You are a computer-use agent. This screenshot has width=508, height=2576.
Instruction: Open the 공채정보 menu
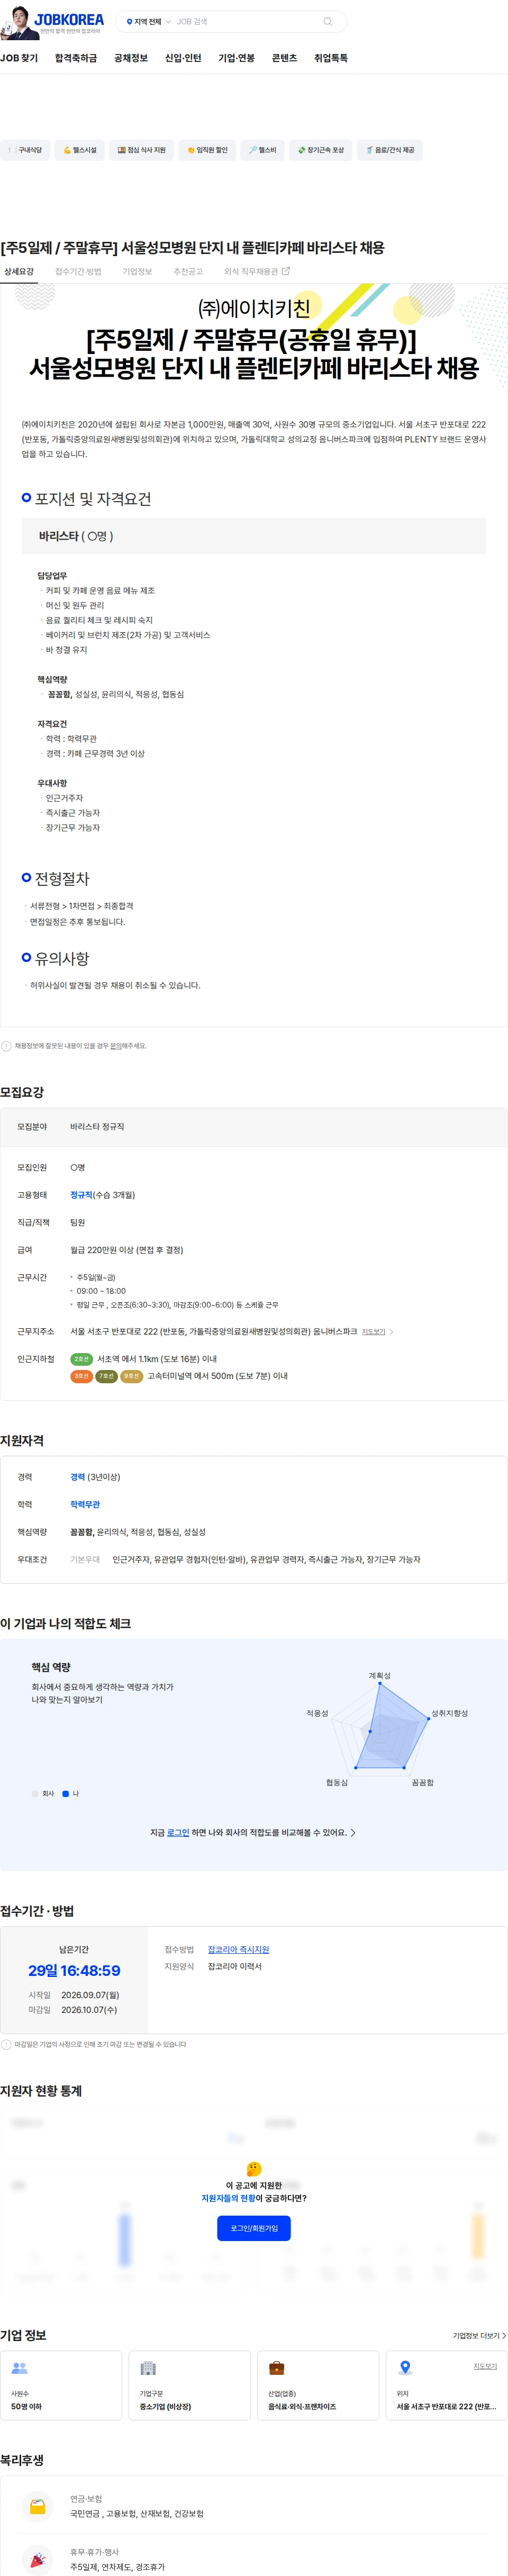[x=131, y=58]
